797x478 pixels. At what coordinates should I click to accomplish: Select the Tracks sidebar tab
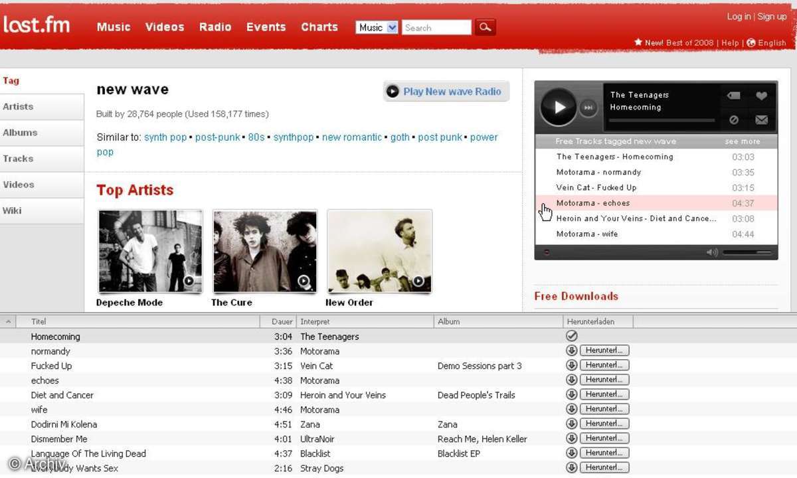42,159
